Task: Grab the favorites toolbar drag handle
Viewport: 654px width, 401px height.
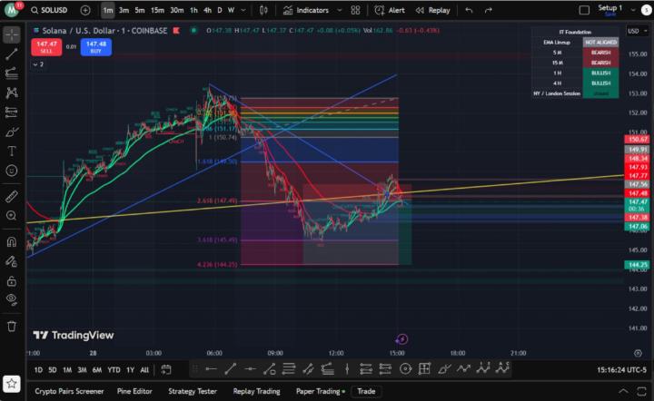Action: (195, 369)
